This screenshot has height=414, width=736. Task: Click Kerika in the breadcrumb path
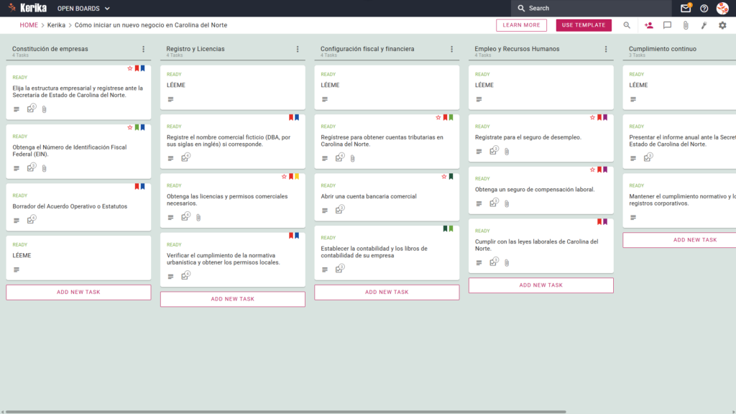56,25
